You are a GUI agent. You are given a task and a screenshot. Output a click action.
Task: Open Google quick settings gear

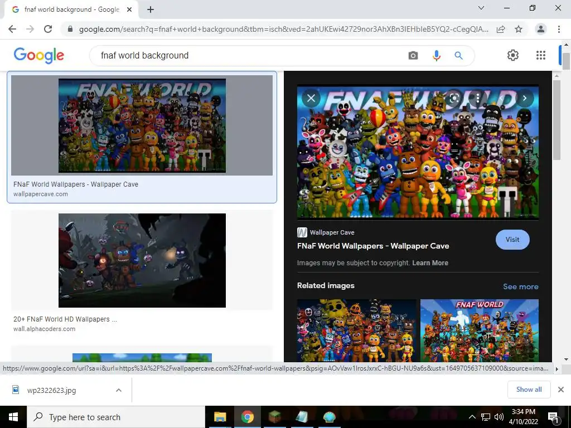(x=513, y=55)
